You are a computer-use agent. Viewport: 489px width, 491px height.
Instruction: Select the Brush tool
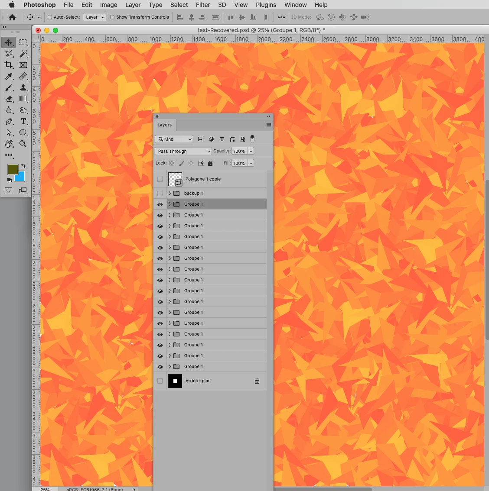pyautogui.click(x=9, y=87)
